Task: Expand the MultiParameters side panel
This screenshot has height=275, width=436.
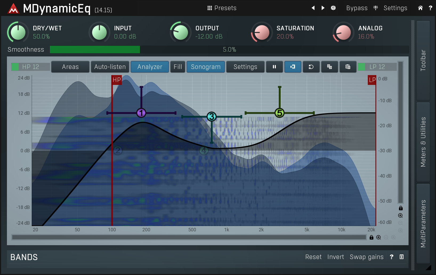Action: pyautogui.click(x=423, y=224)
